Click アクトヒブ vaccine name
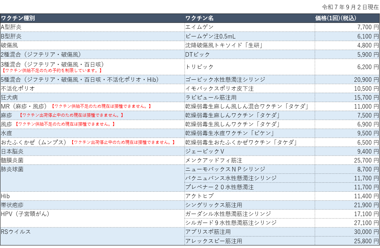The width and height of the screenshot is (380, 248). 200,196
